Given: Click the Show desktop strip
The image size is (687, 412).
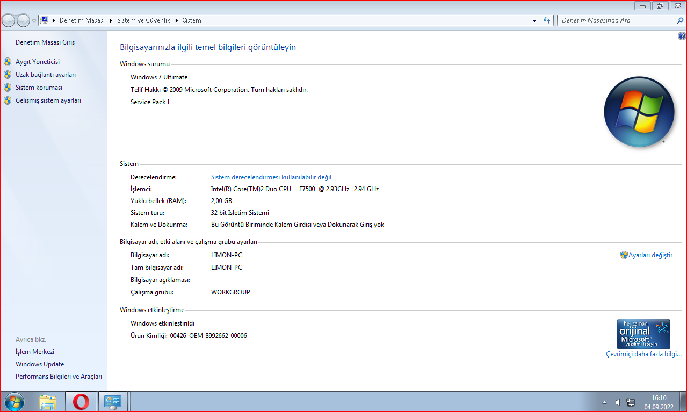Looking at the screenshot, I should pyautogui.click(x=682, y=402).
